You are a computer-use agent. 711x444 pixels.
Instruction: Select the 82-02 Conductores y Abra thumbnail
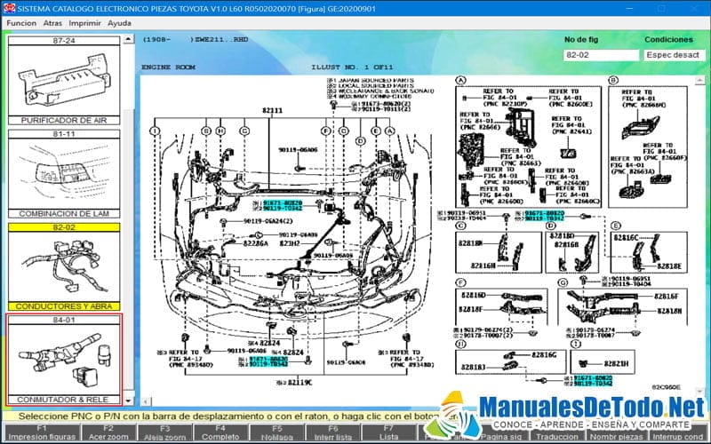click(64, 267)
